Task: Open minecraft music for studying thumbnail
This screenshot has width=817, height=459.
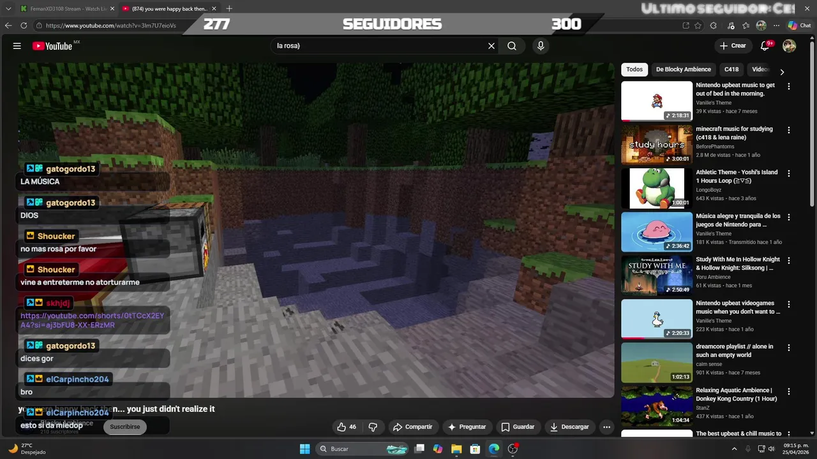Action: [x=657, y=144]
